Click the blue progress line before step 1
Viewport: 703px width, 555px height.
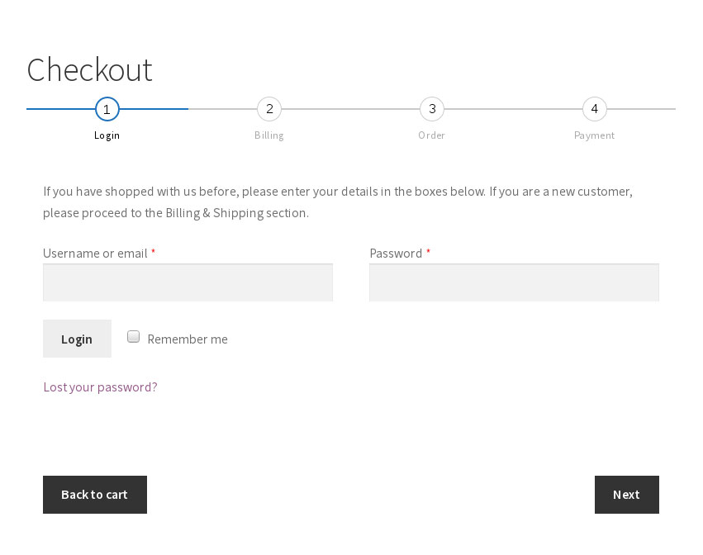(58, 108)
